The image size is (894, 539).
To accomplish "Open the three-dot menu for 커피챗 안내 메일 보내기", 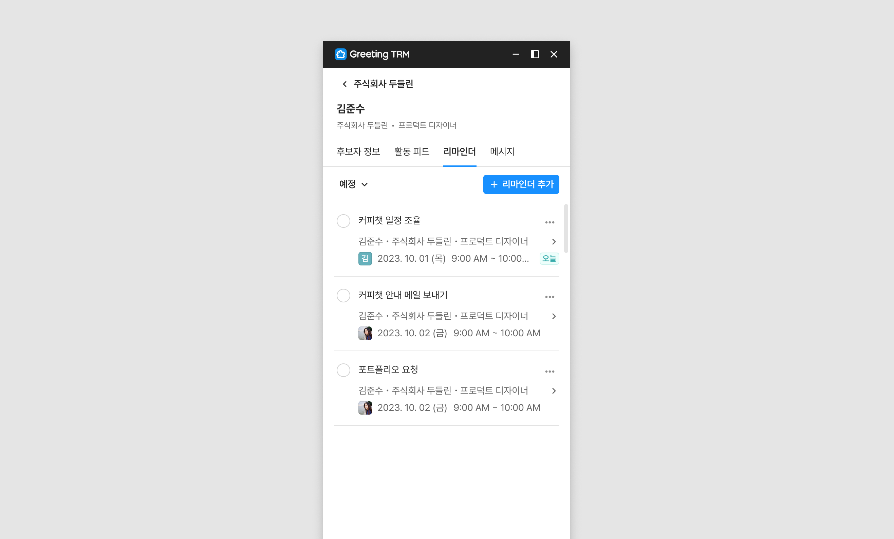I will click(549, 297).
